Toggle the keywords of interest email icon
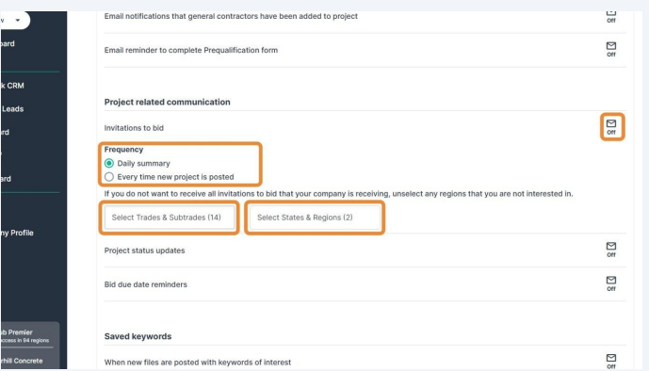649x371 pixels. 611,361
